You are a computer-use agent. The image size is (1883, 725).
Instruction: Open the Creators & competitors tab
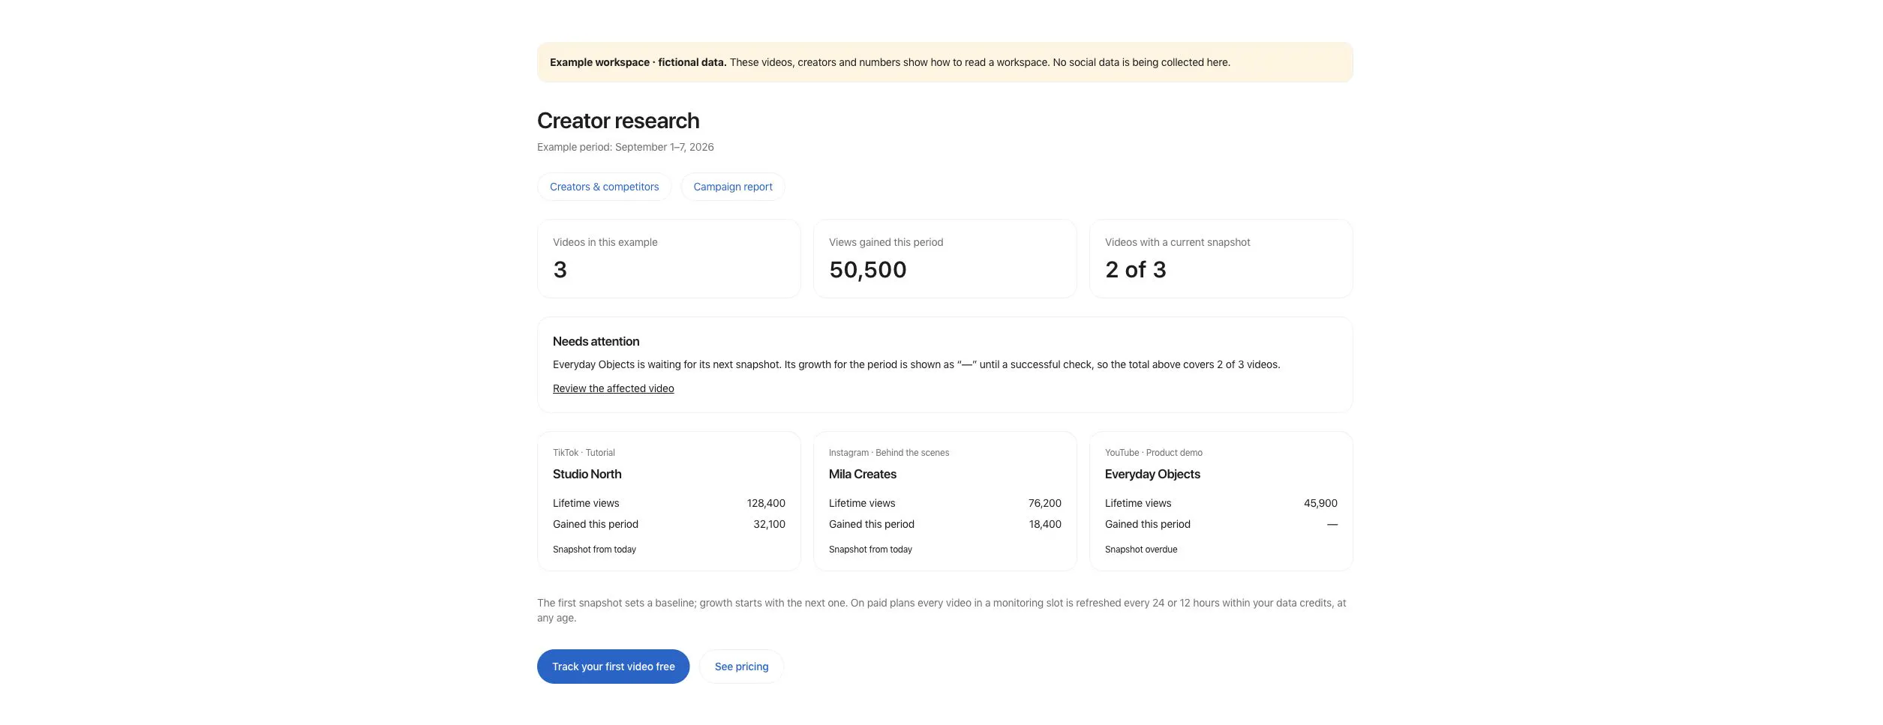[604, 187]
